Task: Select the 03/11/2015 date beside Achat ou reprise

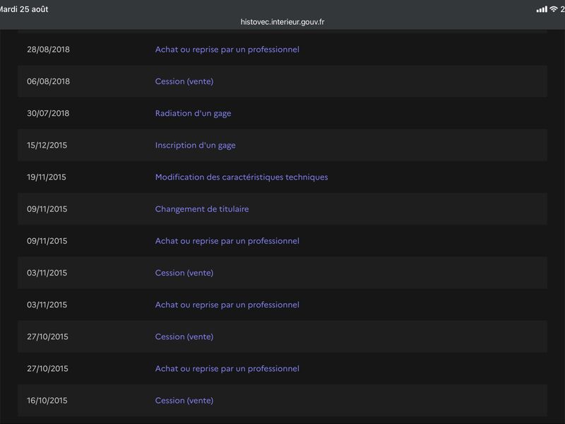Action: tap(47, 305)
